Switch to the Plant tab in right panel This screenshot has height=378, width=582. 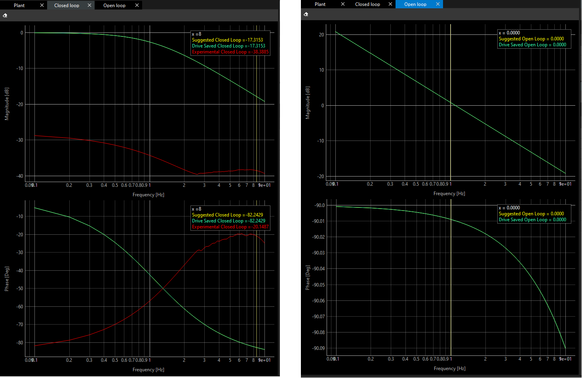[320, 4]
